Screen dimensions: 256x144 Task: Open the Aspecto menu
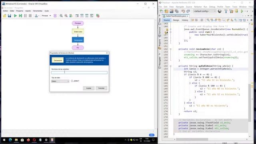click(28, 11)
